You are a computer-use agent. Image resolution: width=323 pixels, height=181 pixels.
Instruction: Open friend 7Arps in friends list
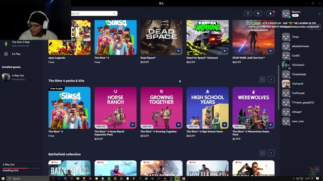coord(300,37)
